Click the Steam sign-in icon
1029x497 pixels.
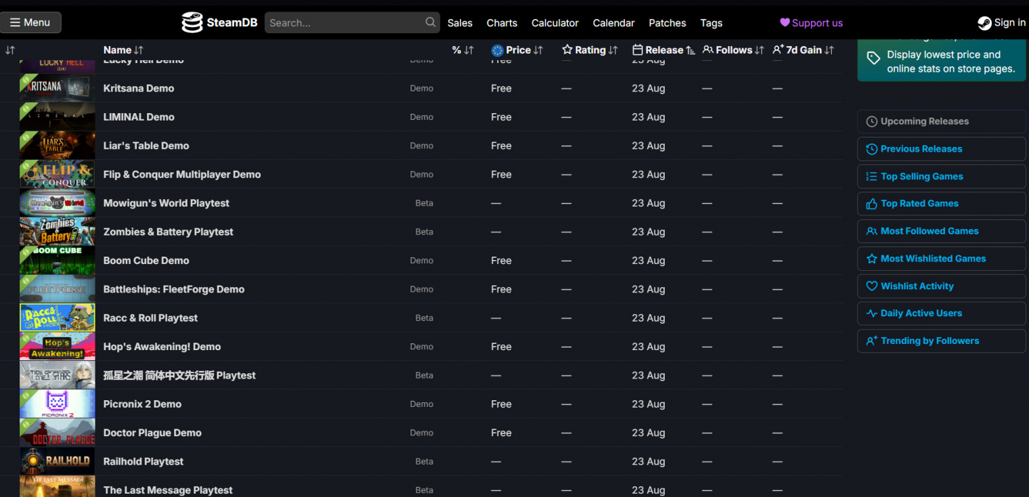click(x=984, y=23)
